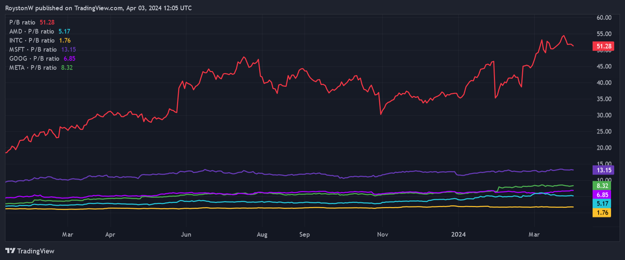Click the Nov label on time axis
Viewport: 625px width, 260px height.
pyautogui.click(x=382, y=234)
